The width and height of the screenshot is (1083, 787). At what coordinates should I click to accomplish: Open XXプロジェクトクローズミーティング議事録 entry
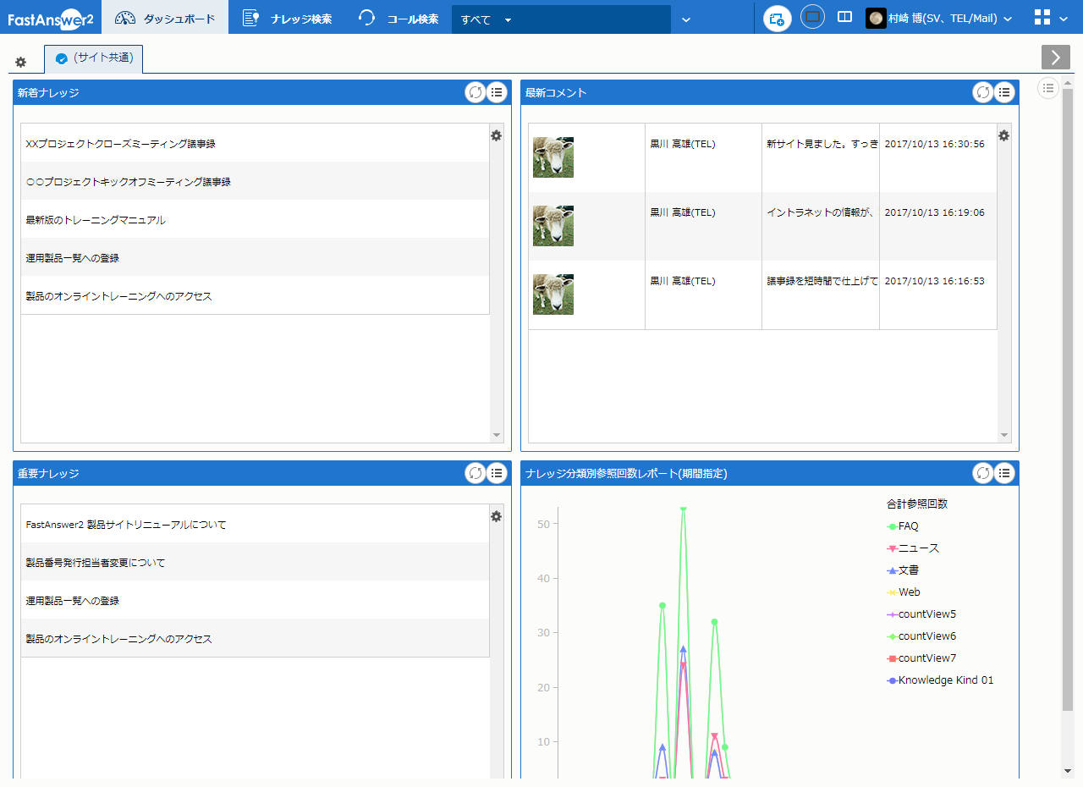(121, 144)
